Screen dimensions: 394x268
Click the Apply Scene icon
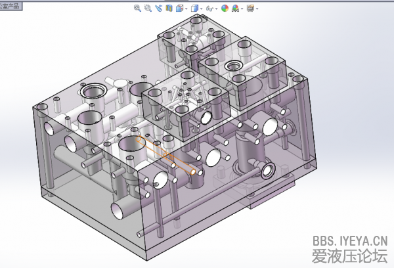point(235,9)
